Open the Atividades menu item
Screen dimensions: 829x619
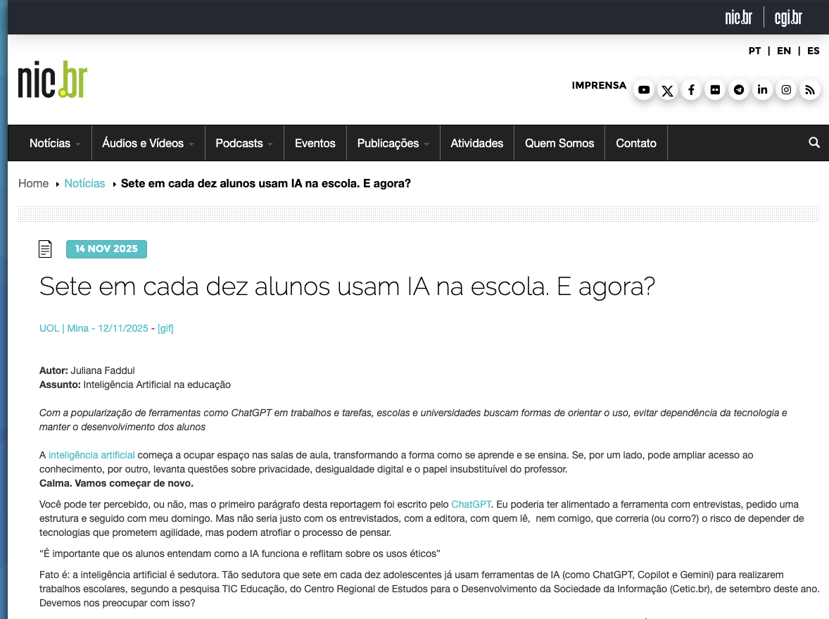tap(477, 144)
